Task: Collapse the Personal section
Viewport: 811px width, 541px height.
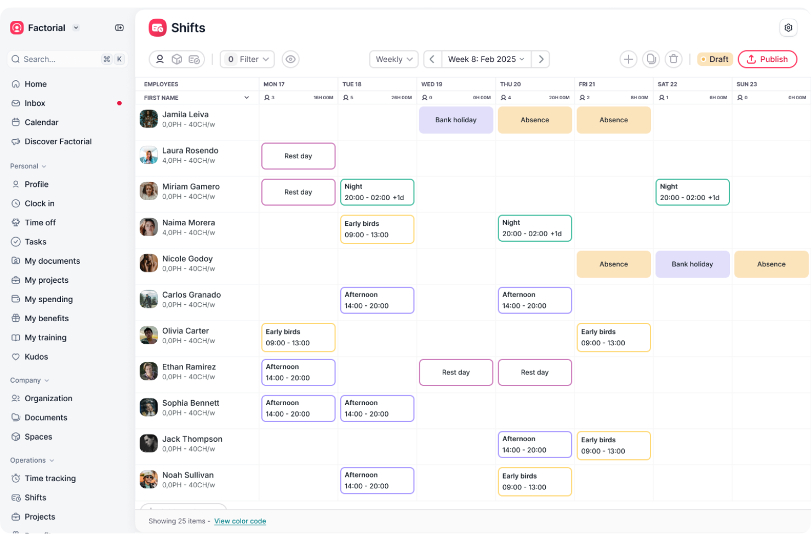Action: [x=28, y=166]
